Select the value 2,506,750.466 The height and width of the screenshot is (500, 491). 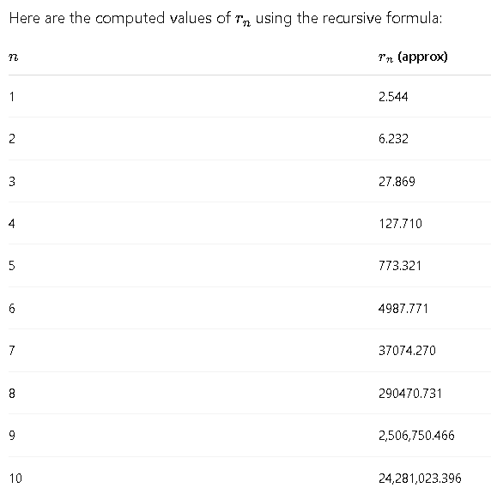(x=416, y=436)
